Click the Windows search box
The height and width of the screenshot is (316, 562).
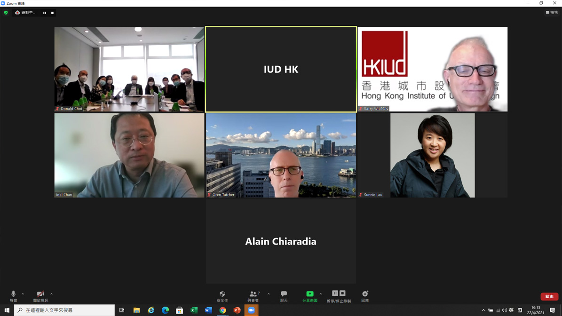pos(64,310)
